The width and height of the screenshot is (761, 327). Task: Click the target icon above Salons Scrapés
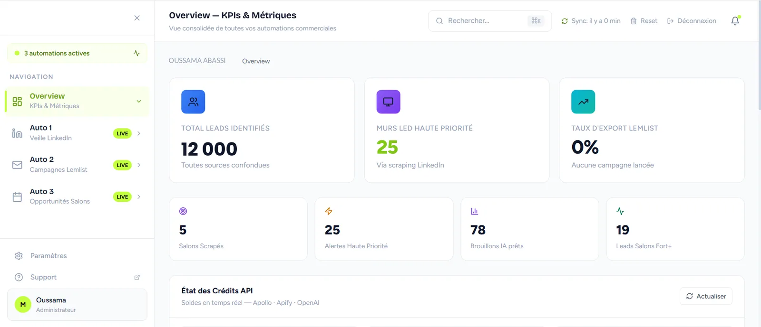183,211
